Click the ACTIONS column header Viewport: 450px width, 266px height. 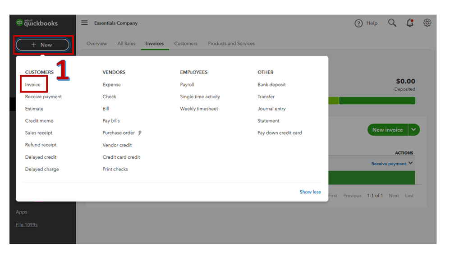click(404, 153)
